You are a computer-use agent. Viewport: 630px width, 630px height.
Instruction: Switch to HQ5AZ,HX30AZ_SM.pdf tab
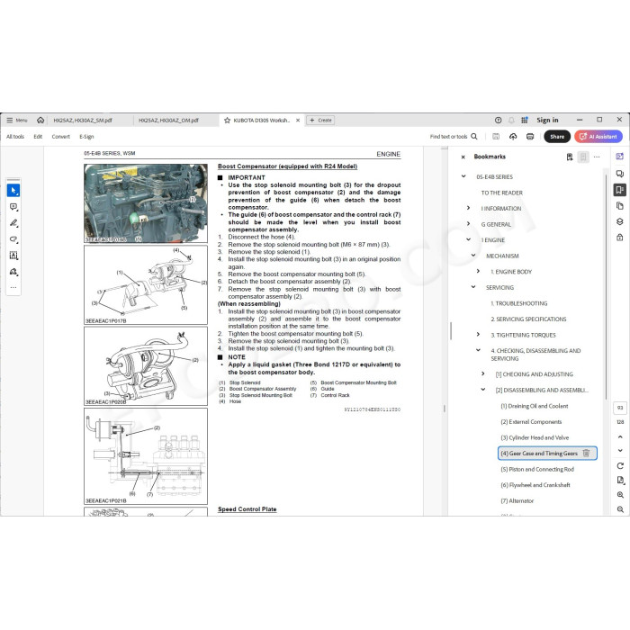[83, 120]
